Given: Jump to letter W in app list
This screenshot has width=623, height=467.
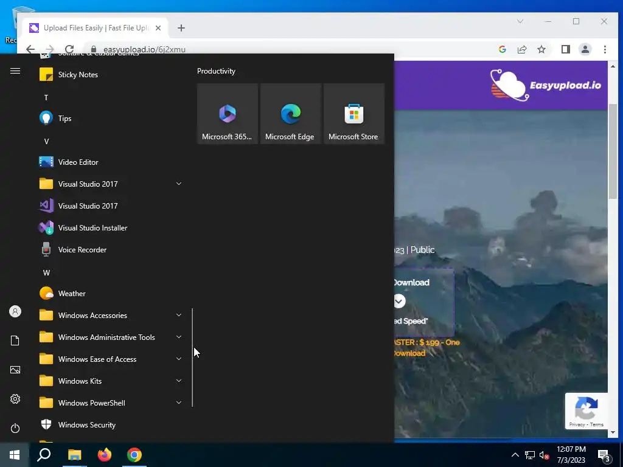Looking at the screenshot, I should click(x=46, y=273).
